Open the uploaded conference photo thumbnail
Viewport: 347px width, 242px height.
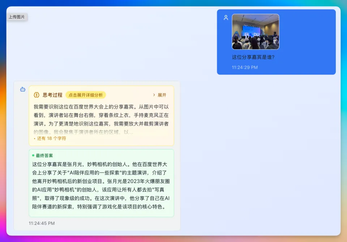255,31
